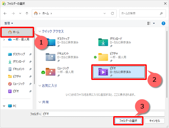This screenshot has width=169, height=128.
Task: Select the ビデオ folder in Quick Access
Action: pos(119,72)
